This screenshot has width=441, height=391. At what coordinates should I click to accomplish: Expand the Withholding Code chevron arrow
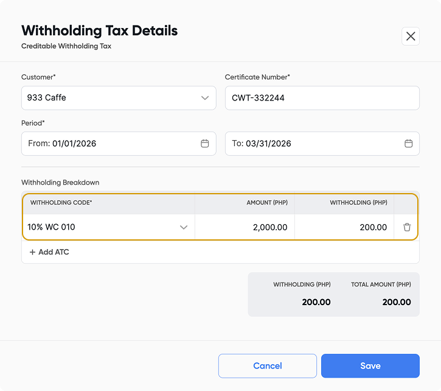point(184,227)
